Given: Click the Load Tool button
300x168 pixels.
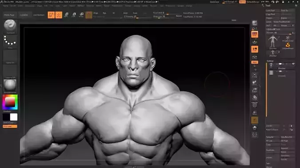Looking at the screenshot, I should tap(272, 11).
